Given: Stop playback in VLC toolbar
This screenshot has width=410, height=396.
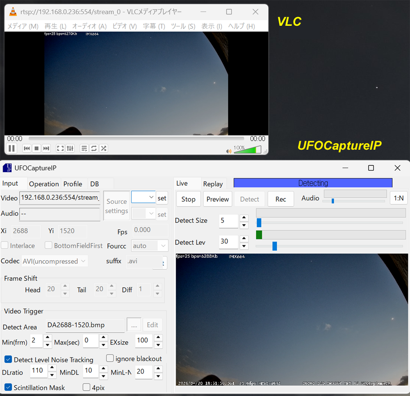Looking at the screenshot, I should point(36,148).
